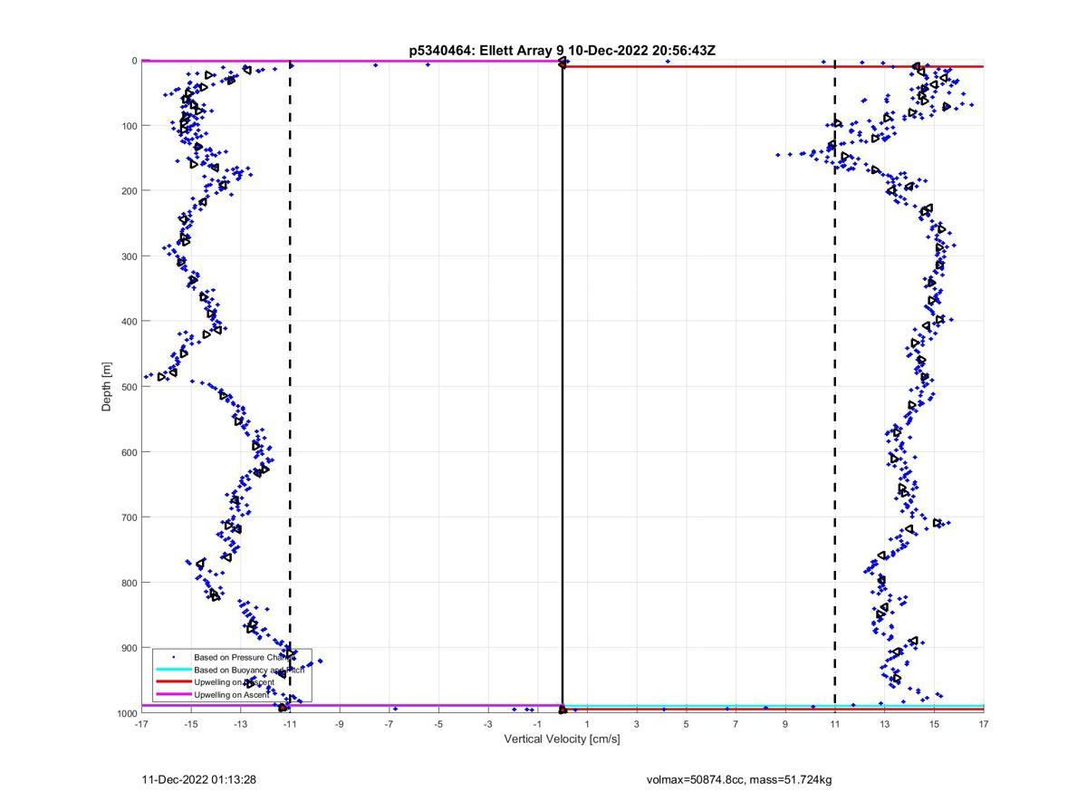Image resolution: width=1087 pixels, height=802 pixels.
Task: Click the Vertical Velocity [cm/s] x-axis label
Action: pyautogui.click(x=562, y=739)
